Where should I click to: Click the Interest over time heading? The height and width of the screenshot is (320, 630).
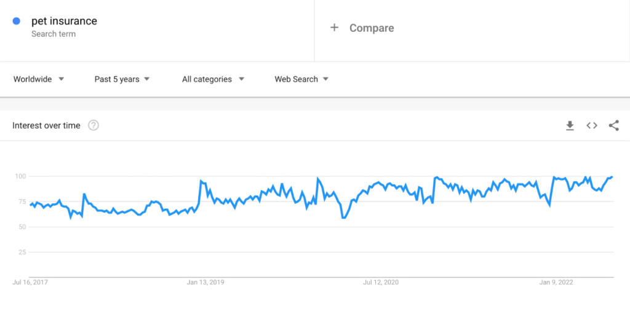(x=46, y=125)
